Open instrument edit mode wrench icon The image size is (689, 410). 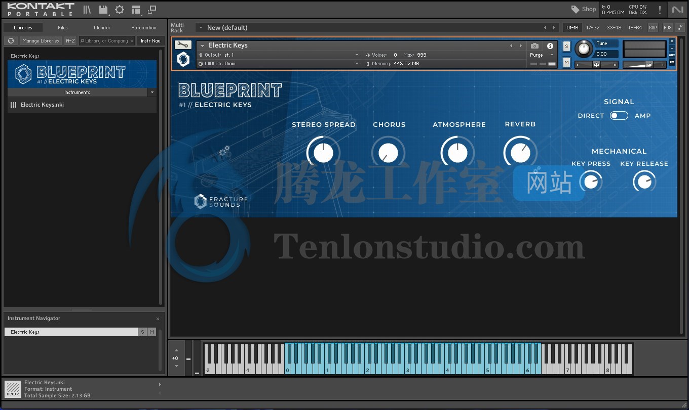(x=183, y=45)
